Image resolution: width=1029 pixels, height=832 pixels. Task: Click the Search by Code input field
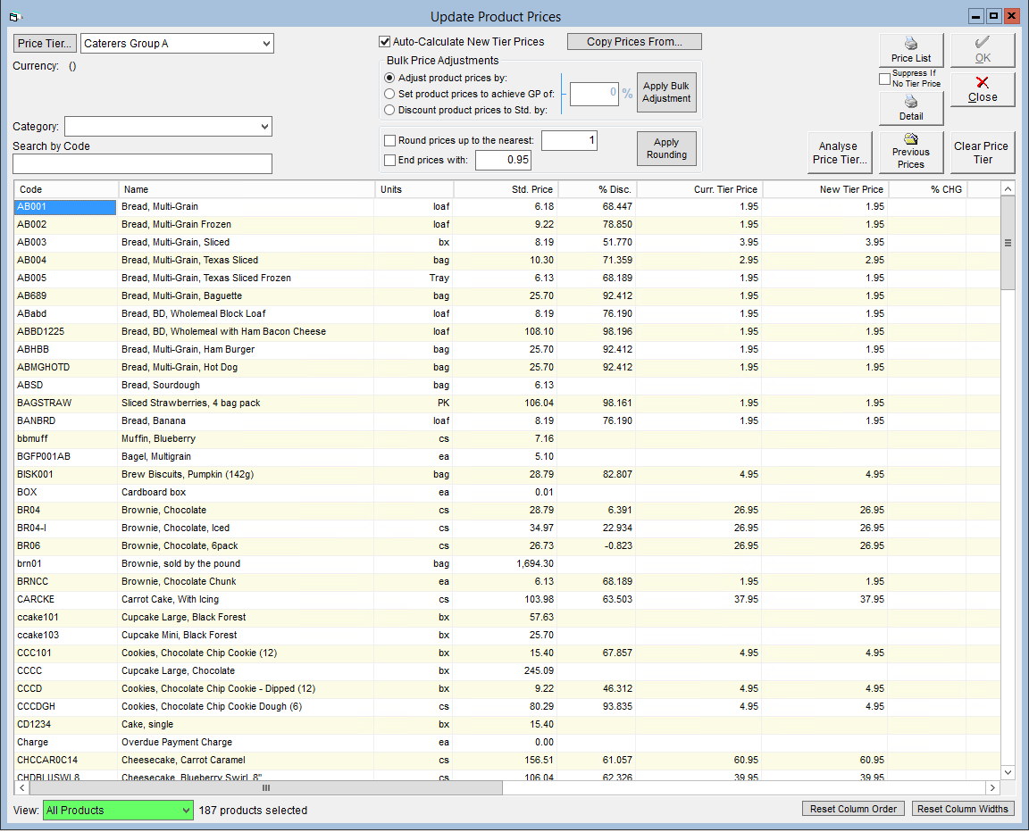click(x=142, y=164)
